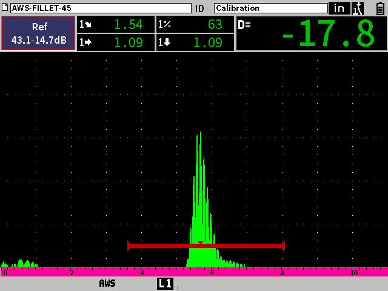The width and height of the screenshot is (388, 291).
Task: Click the 4 mark on the range scale
Action: (142, 273)
